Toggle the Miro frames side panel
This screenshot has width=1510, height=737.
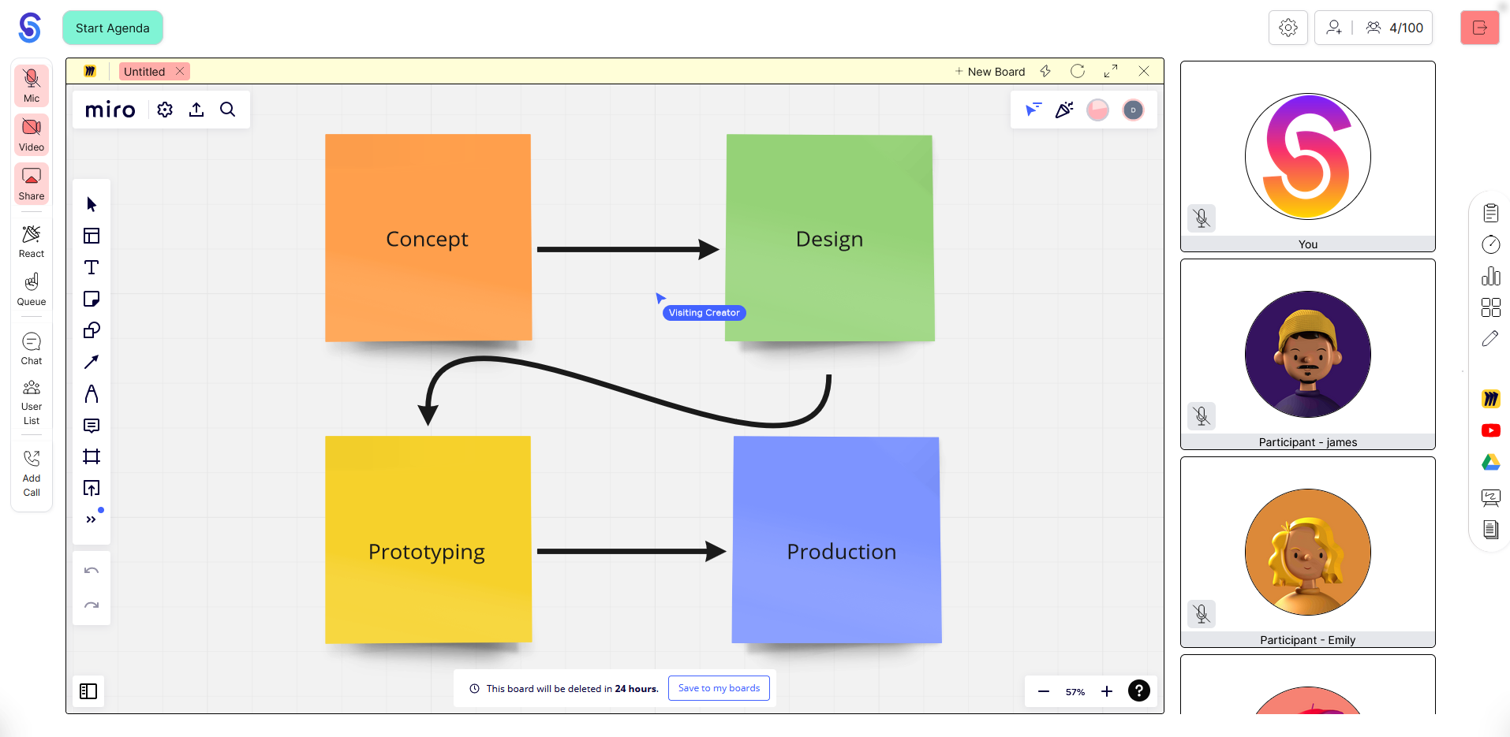pos(88,691)
